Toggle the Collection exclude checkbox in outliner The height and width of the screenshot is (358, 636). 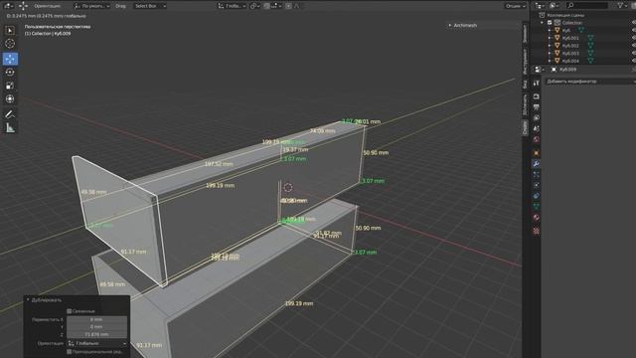550,23
